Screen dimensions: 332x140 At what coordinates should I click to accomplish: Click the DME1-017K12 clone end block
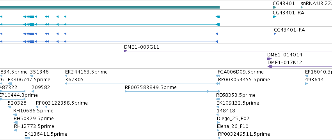(270, 66)
